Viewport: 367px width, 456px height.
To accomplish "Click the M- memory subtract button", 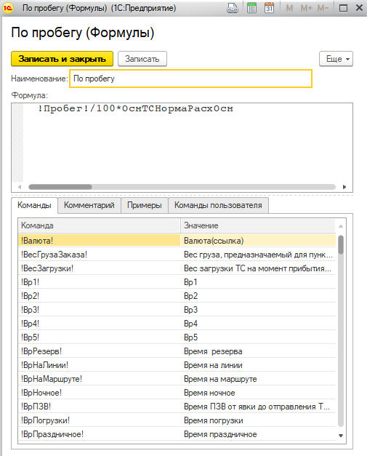I will [x=323, y=8].
